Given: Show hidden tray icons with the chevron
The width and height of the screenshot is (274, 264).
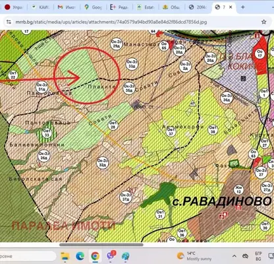Looking at the screenshot, I should pyautogui.click(x=234, y=256).
